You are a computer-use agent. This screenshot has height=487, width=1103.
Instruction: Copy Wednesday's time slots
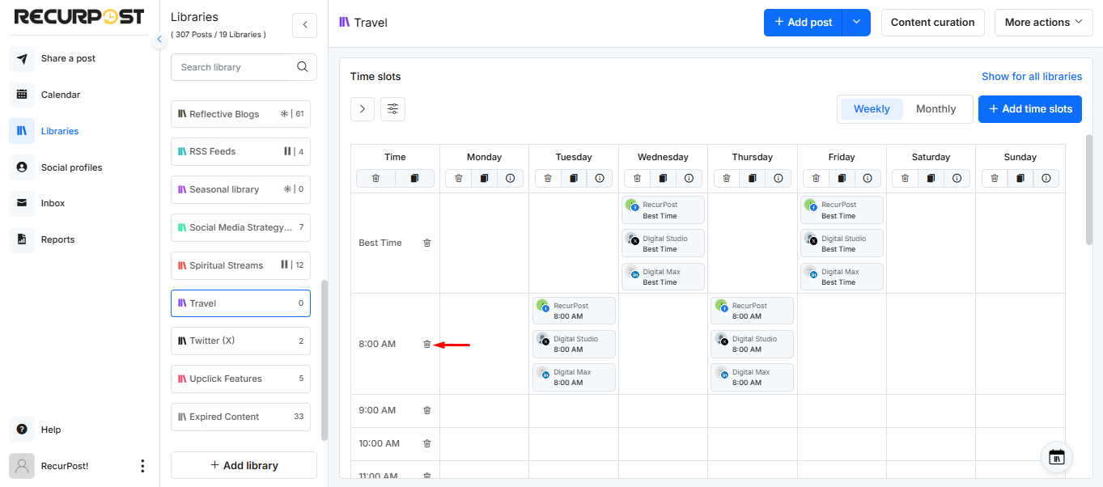coord(663,178)
